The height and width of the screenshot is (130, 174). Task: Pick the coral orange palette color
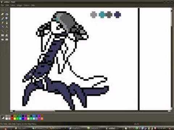click(x=42, y=119)
